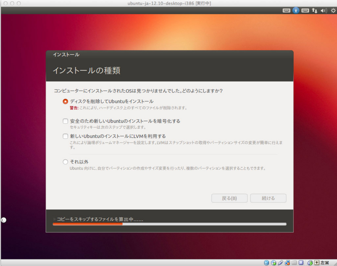Click VirtualBox optical disc status icon
337x266 pixels.
coord(273,263)
